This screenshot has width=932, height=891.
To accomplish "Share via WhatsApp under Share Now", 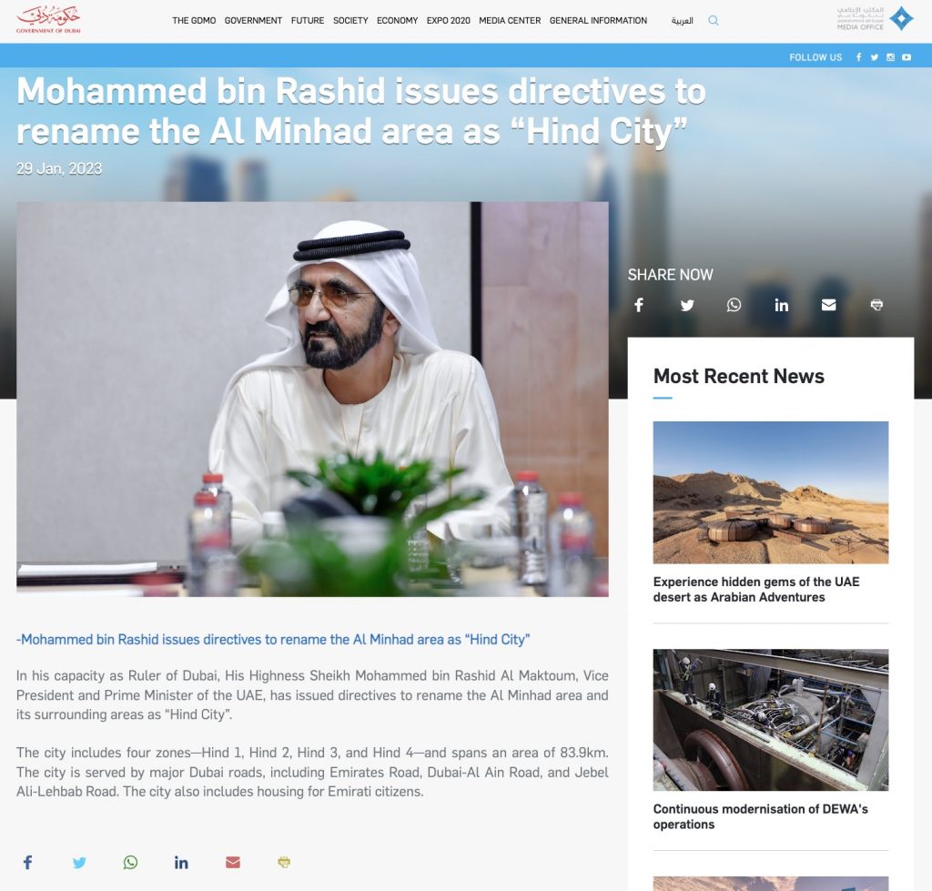I will (x=734, y=305).
